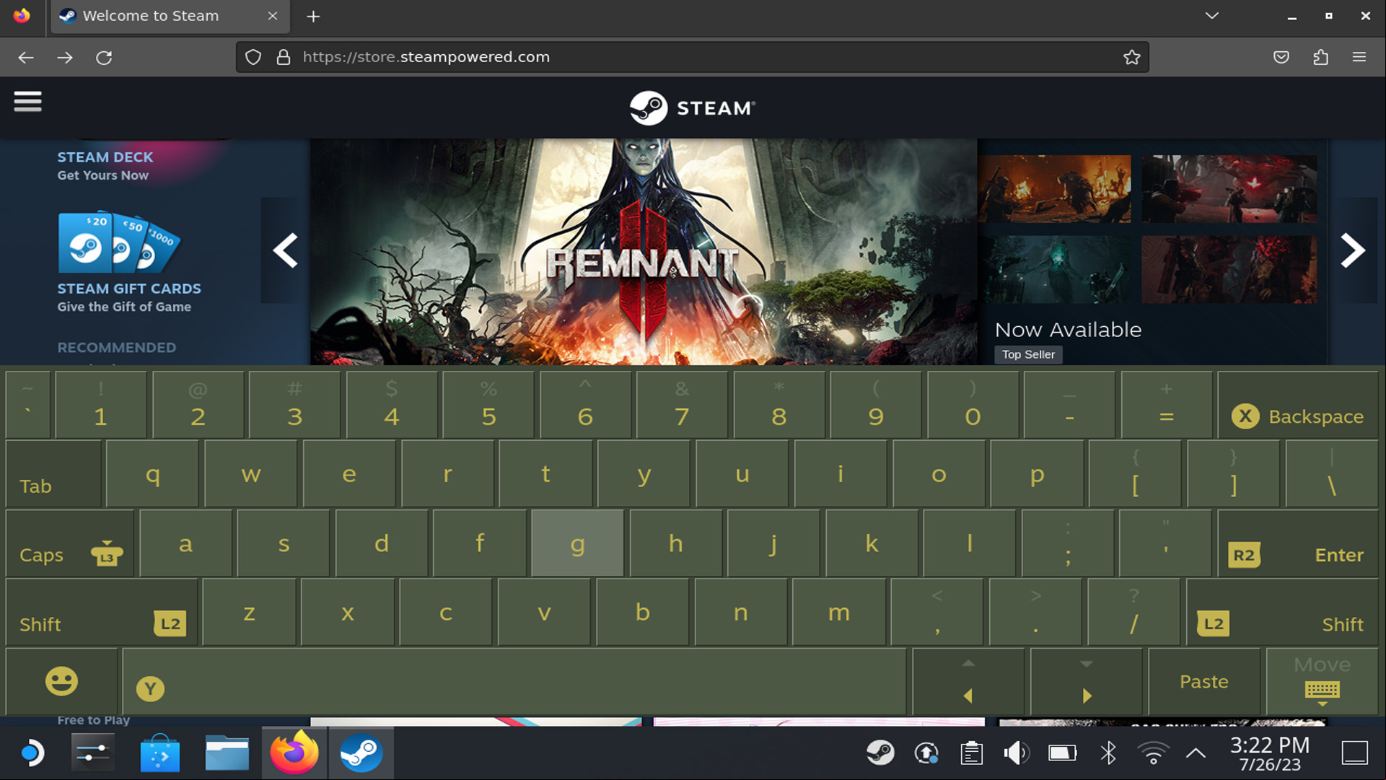
Task: Reload the Steam store page
Action: click(x=104, y=57)
